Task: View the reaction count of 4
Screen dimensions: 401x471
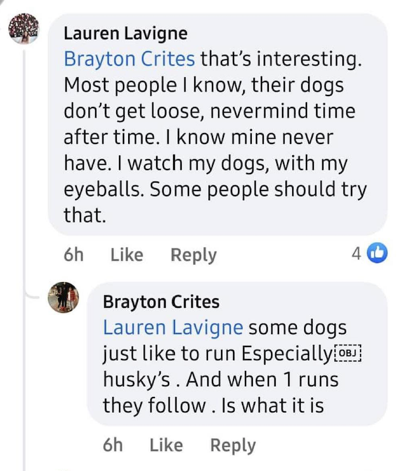Action: [x=356, y=254]
